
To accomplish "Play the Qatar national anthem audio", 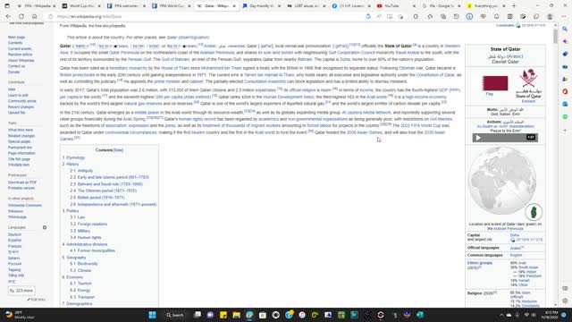I will [x=478, y=138].
